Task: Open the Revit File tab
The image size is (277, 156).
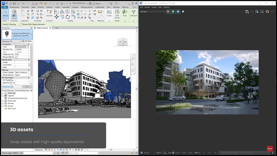Action: [5, 7]
